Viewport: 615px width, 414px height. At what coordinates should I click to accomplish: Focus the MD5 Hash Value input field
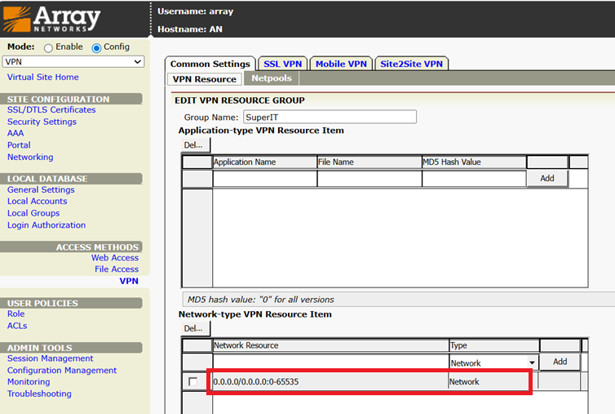pyautogui.click(x=474, y=178)
